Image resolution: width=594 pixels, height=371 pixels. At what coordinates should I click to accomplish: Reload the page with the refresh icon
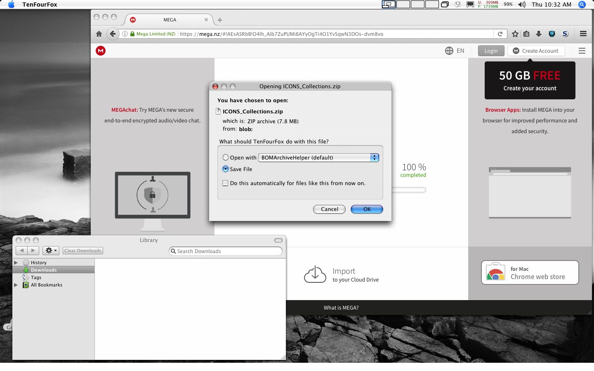[500, 34]
